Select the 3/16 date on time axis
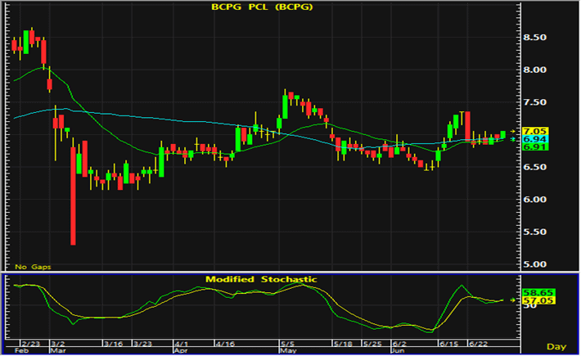581x356 pixels. click(114, 344)
